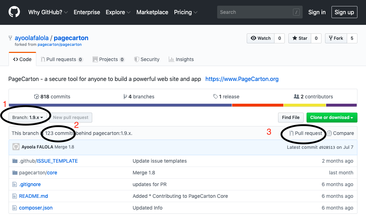Star the pagecarton repository
Screen dimensions: 366x217
click(x=300, y=38)
